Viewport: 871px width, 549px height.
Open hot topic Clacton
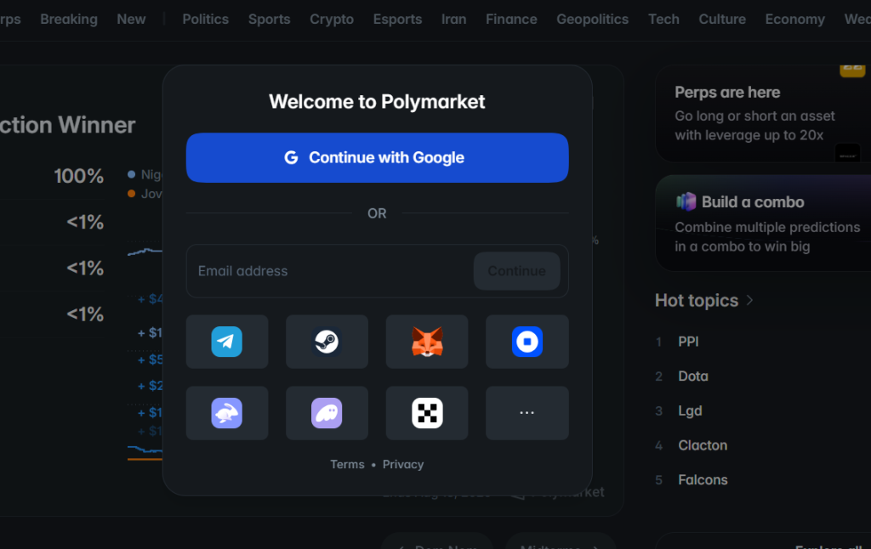(x=703, y=445)
